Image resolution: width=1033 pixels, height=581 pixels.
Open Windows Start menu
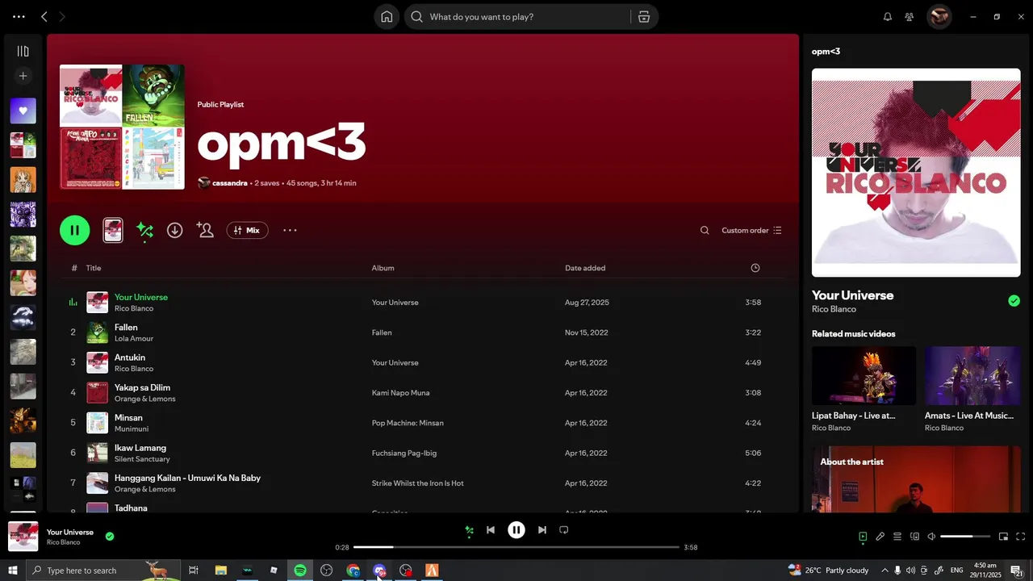(12, 571)
